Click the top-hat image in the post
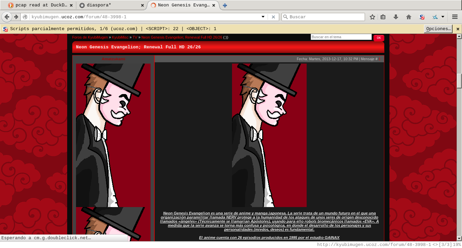 click(x=269, y=135)
